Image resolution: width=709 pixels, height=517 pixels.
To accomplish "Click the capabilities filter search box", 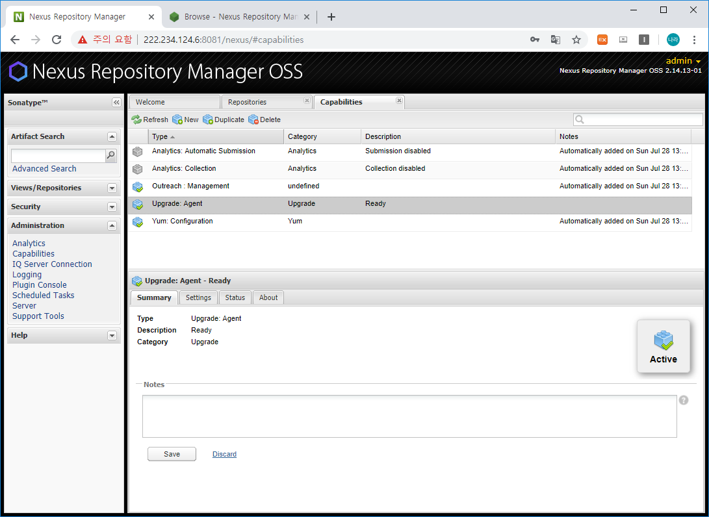I will point(638,120).
